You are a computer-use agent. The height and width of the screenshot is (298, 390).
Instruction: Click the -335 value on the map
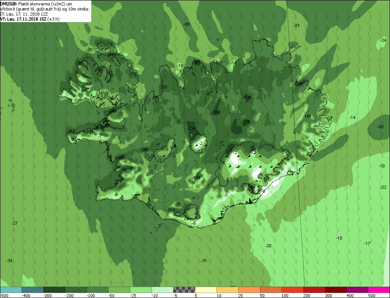click(x=247, y=98)
